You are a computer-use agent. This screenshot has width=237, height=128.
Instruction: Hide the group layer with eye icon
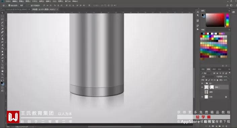202,83
